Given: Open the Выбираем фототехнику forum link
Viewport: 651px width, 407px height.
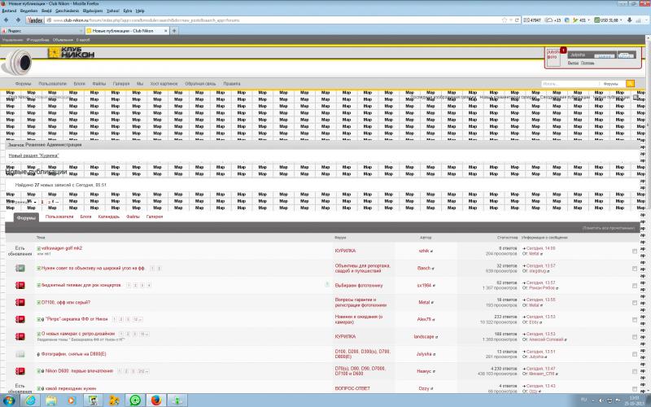Looking at the screenshot, I should (359, 286).
